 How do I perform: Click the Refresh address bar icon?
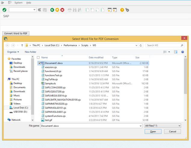click(141, 45)
